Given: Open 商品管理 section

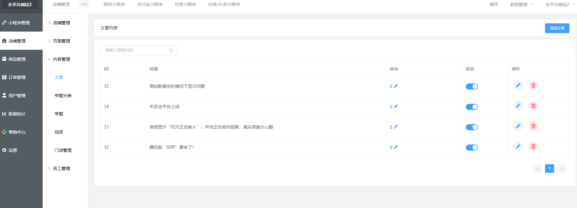Looking at the screenshot, I should pos(21,59).
